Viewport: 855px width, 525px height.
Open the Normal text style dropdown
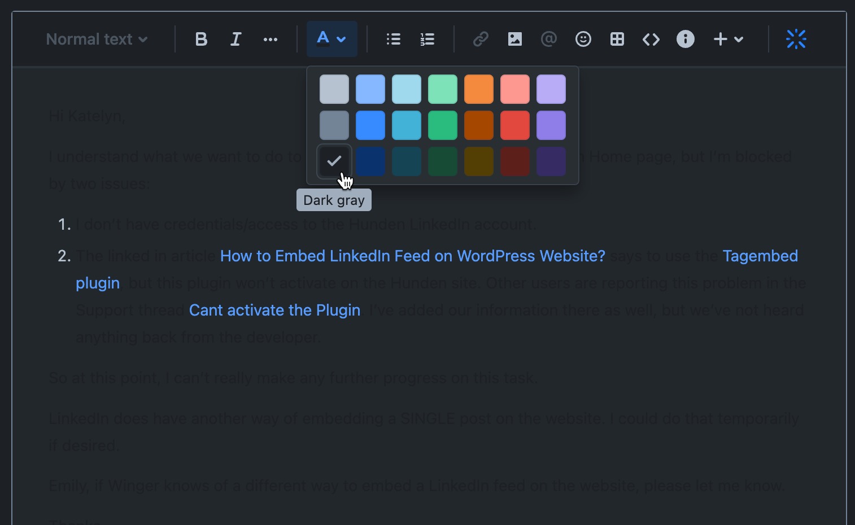[96, 39]
